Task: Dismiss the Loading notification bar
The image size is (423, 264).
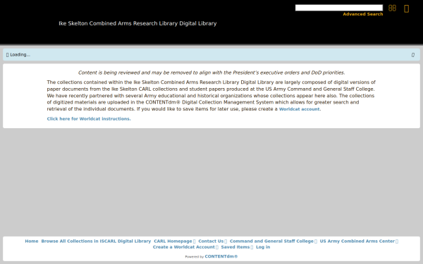Action: click(x=412, y=55)
